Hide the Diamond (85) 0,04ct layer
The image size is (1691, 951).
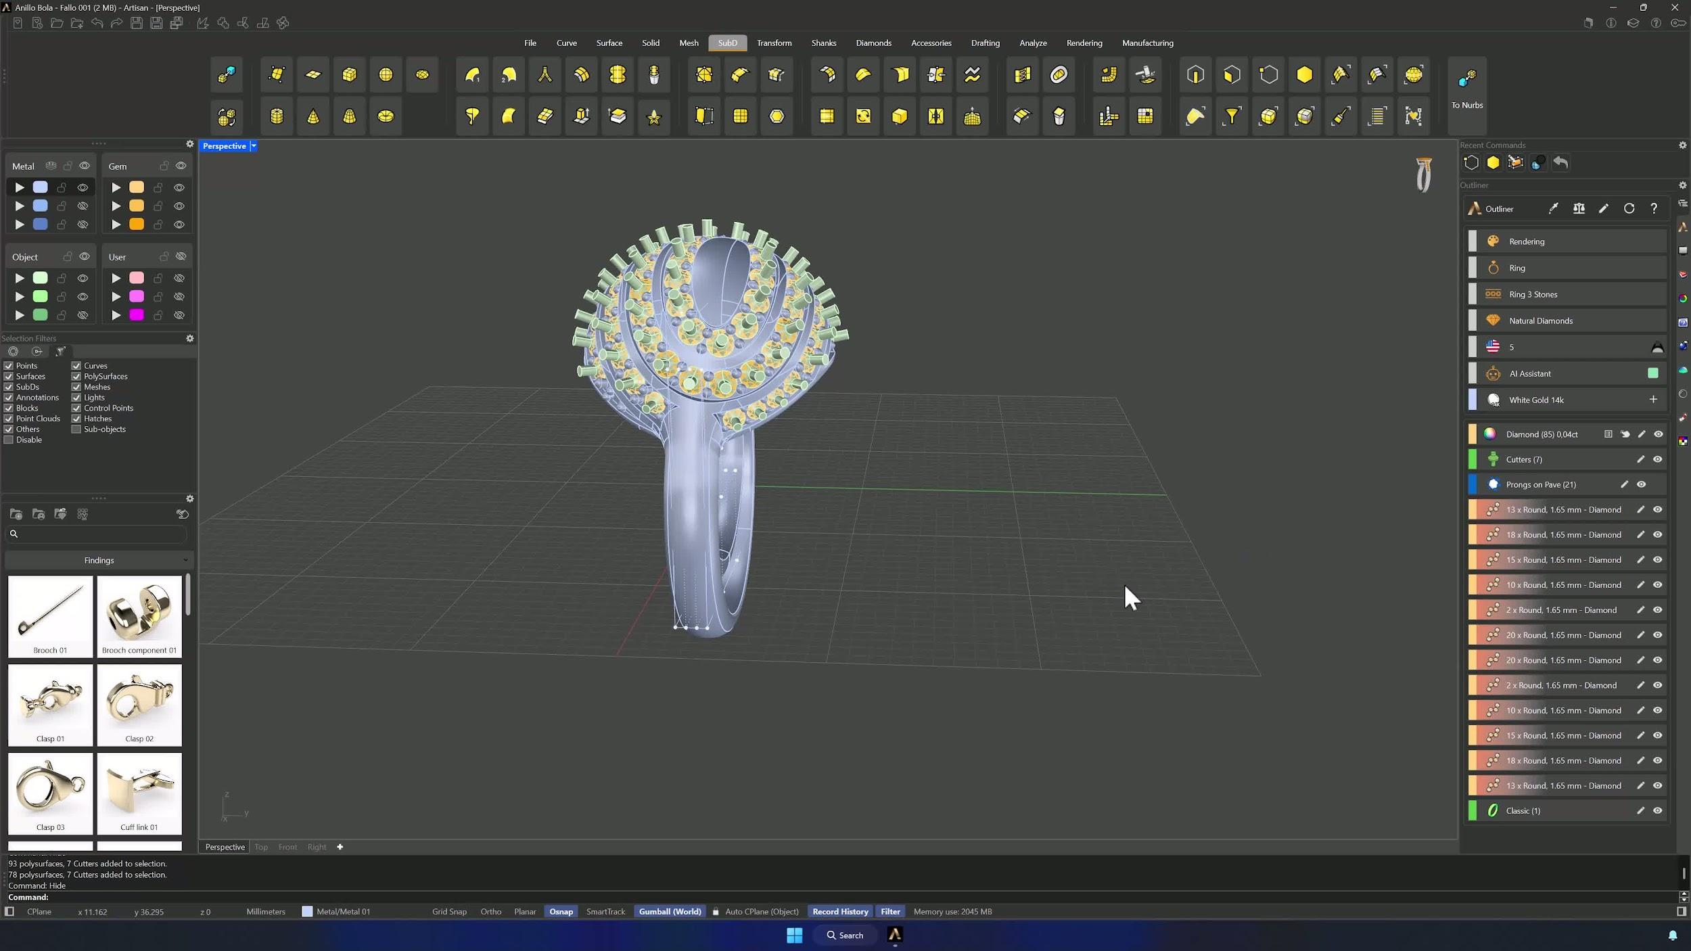1658,435
